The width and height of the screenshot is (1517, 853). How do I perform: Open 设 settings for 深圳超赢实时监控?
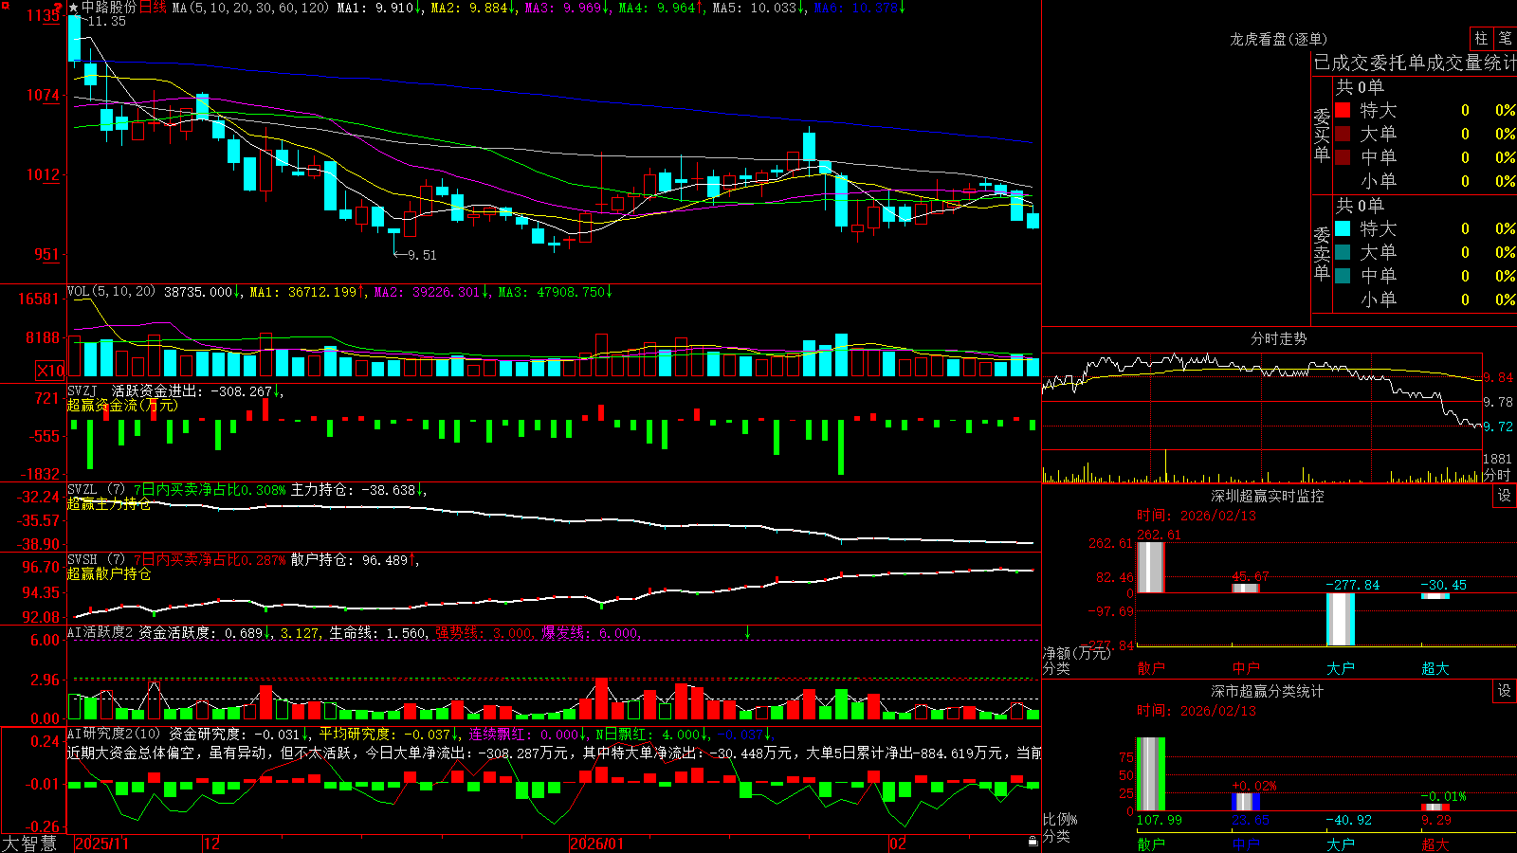1505,496
